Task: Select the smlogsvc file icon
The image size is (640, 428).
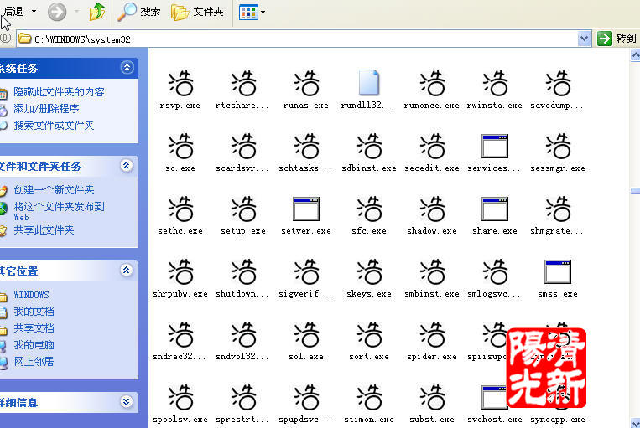Action: point(495,271)
